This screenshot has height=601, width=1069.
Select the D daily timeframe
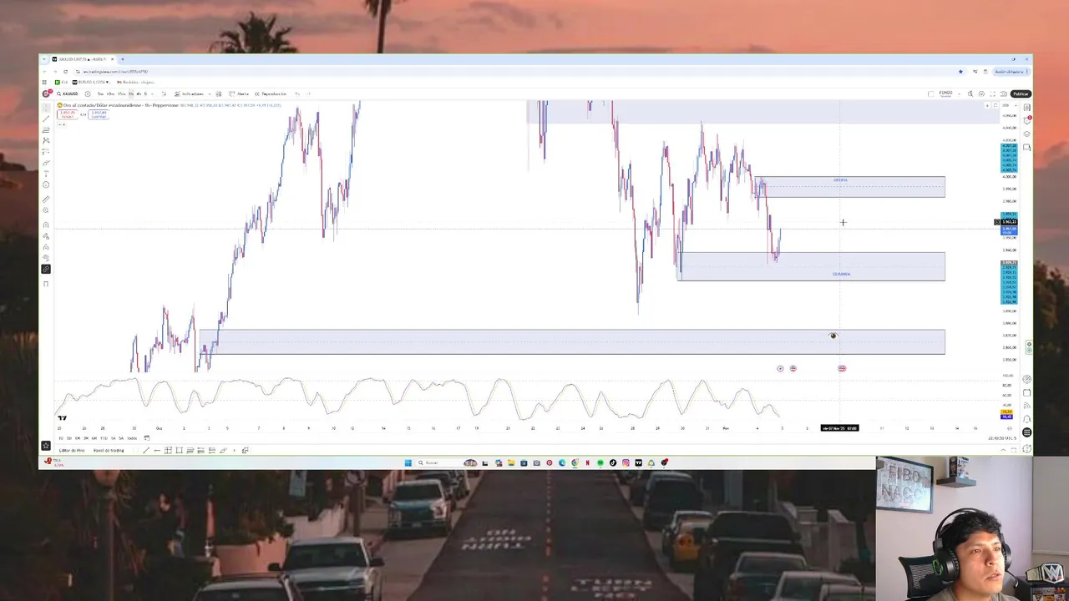pos(146,93)
